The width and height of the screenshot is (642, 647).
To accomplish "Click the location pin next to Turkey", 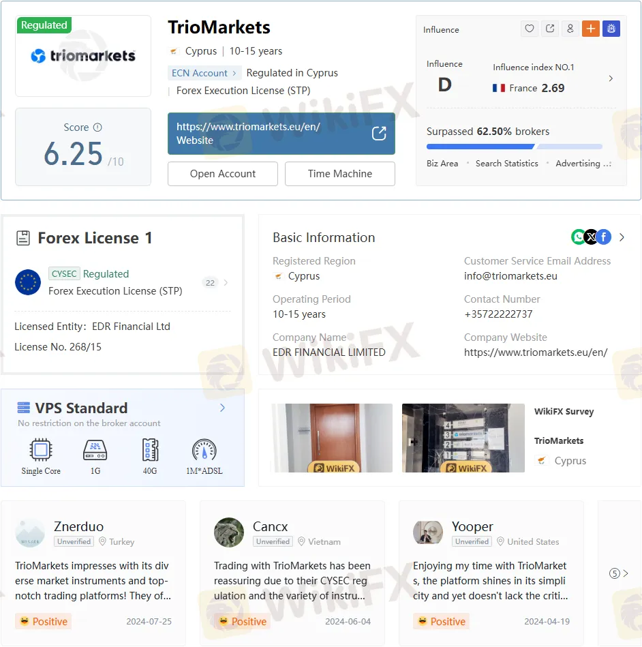I will pos(102,541).
